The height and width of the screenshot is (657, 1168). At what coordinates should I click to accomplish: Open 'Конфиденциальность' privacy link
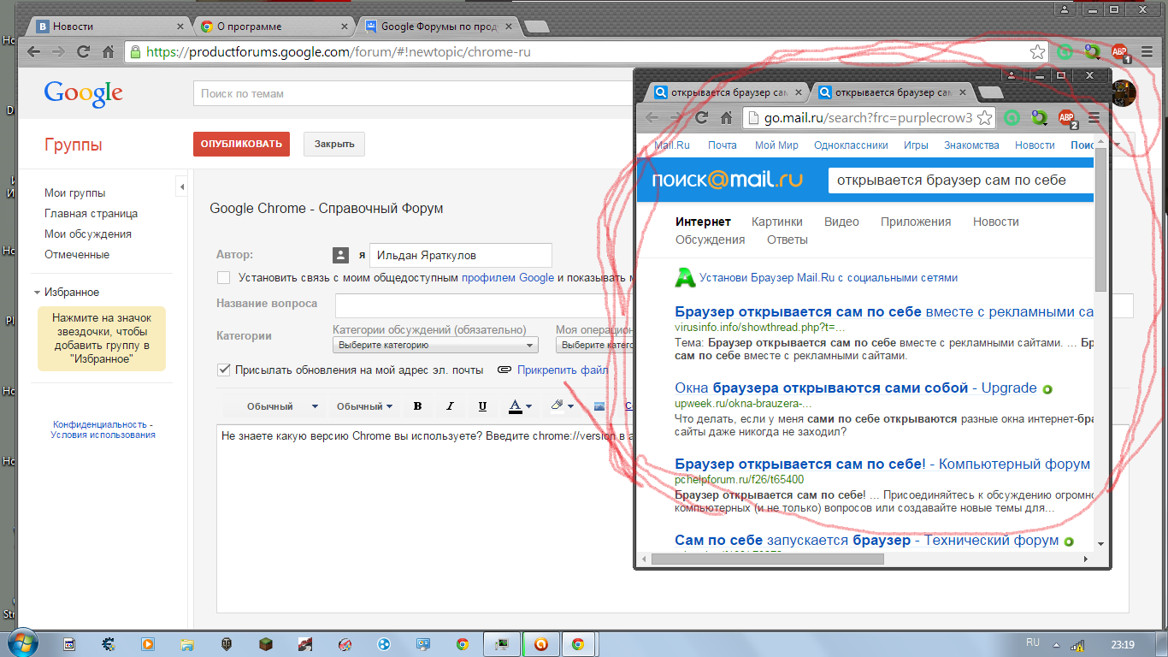pos(101,424)
